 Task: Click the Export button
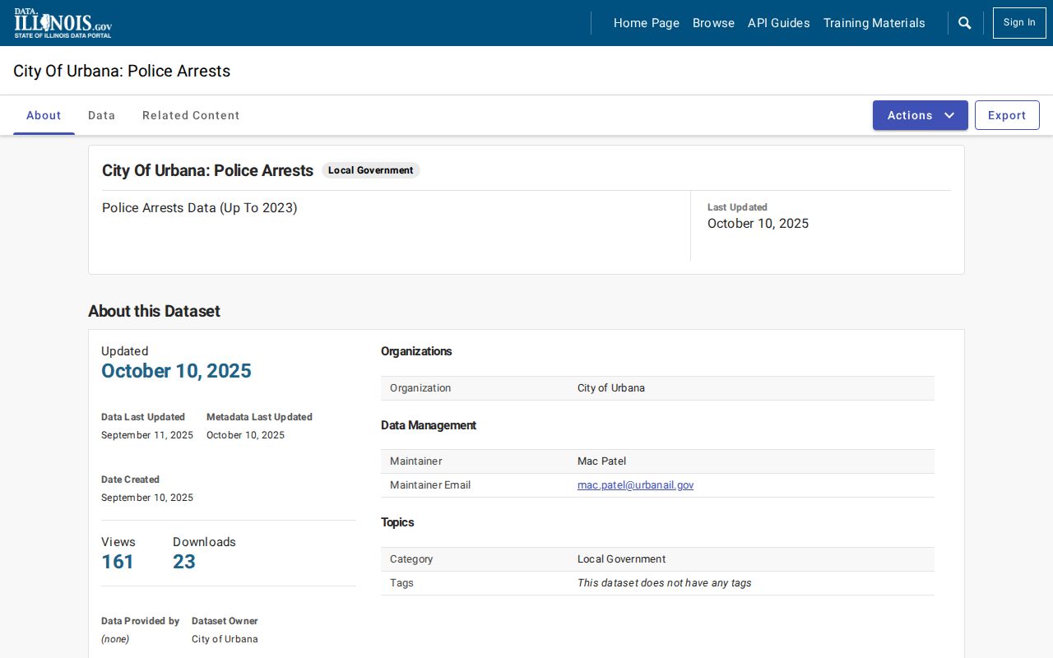pos(1007,115)
